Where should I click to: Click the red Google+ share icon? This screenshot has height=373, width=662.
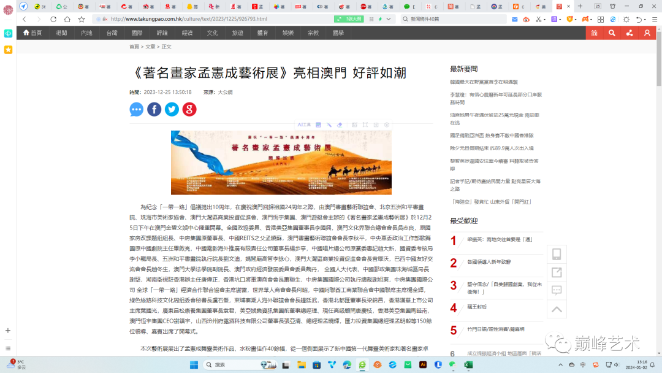pyautogui.click(x=189, y=109)
